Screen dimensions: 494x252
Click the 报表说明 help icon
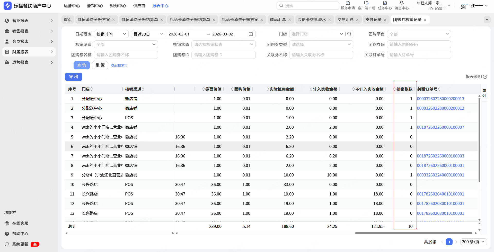(485, 77)
